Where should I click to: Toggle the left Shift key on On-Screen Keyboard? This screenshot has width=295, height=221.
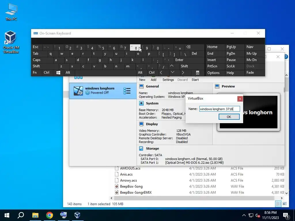tap(45, 66)
